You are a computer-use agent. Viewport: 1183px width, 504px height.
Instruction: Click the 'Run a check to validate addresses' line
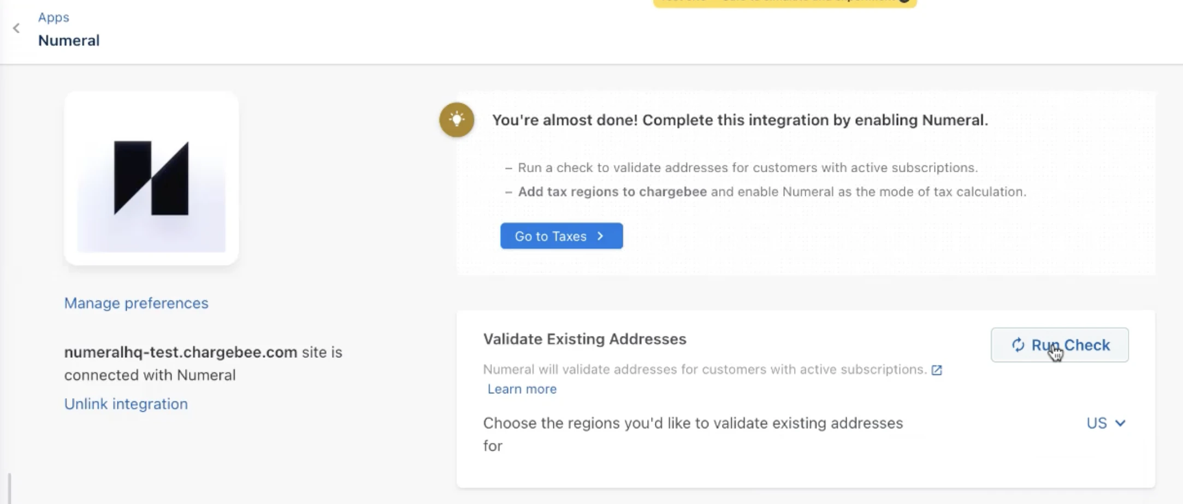click(x=748, y=167)
